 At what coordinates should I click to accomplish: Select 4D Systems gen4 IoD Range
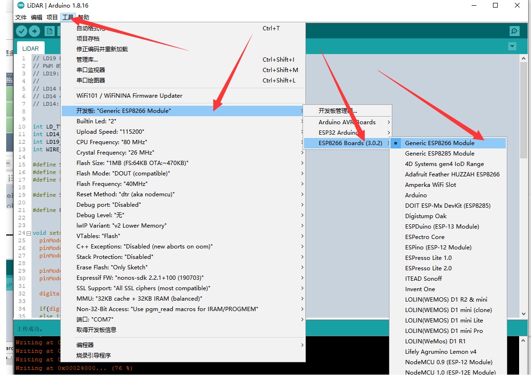pyautogui.click(x=448, y=165)
